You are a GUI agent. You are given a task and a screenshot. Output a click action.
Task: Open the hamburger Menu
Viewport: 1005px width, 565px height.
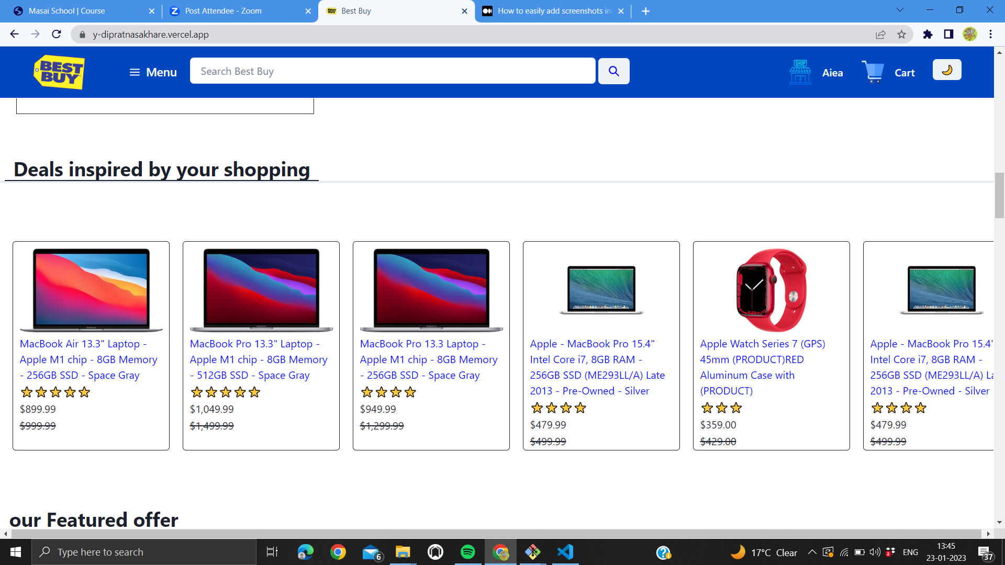coord(153,72)
